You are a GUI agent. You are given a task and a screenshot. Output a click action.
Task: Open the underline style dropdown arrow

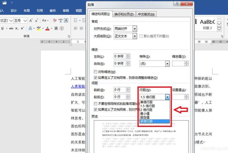coord(7,28)
